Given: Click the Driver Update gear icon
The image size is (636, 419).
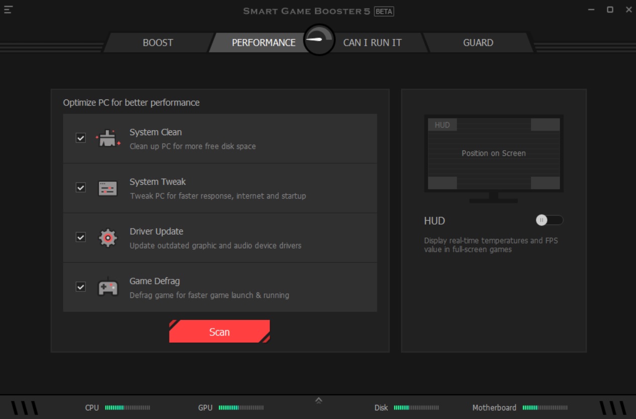Looking at the screenshot, I should click(x=108, y=238).
